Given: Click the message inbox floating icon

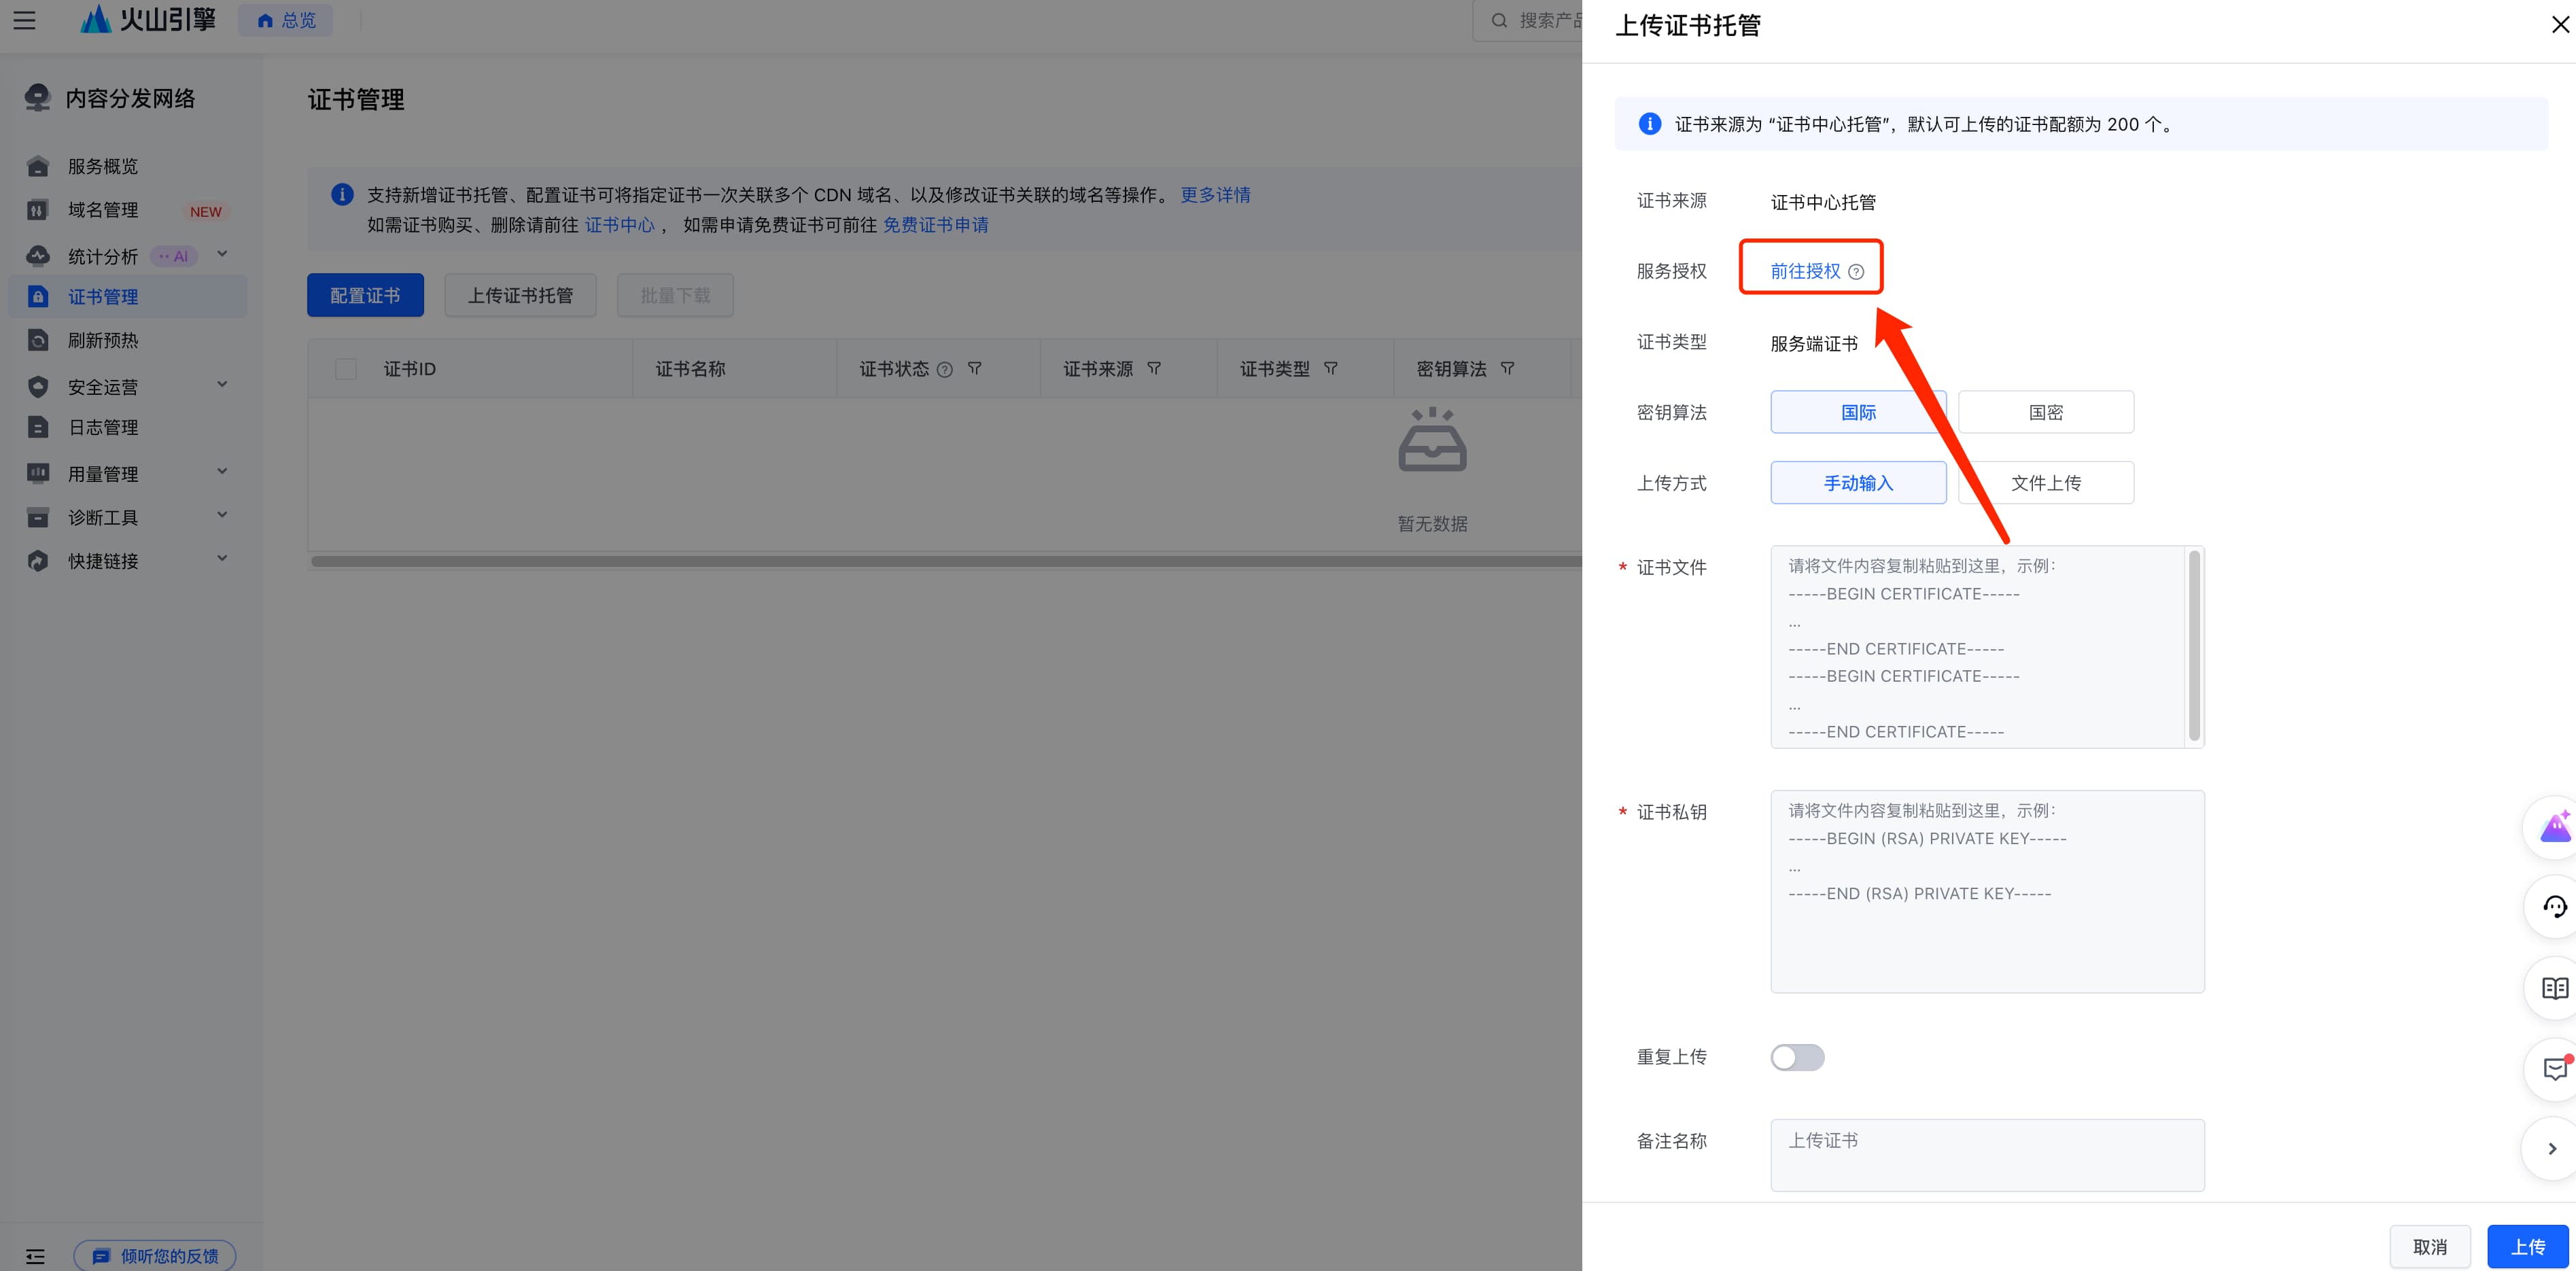Looking at the screenshot, I should pos(2554,1069).
